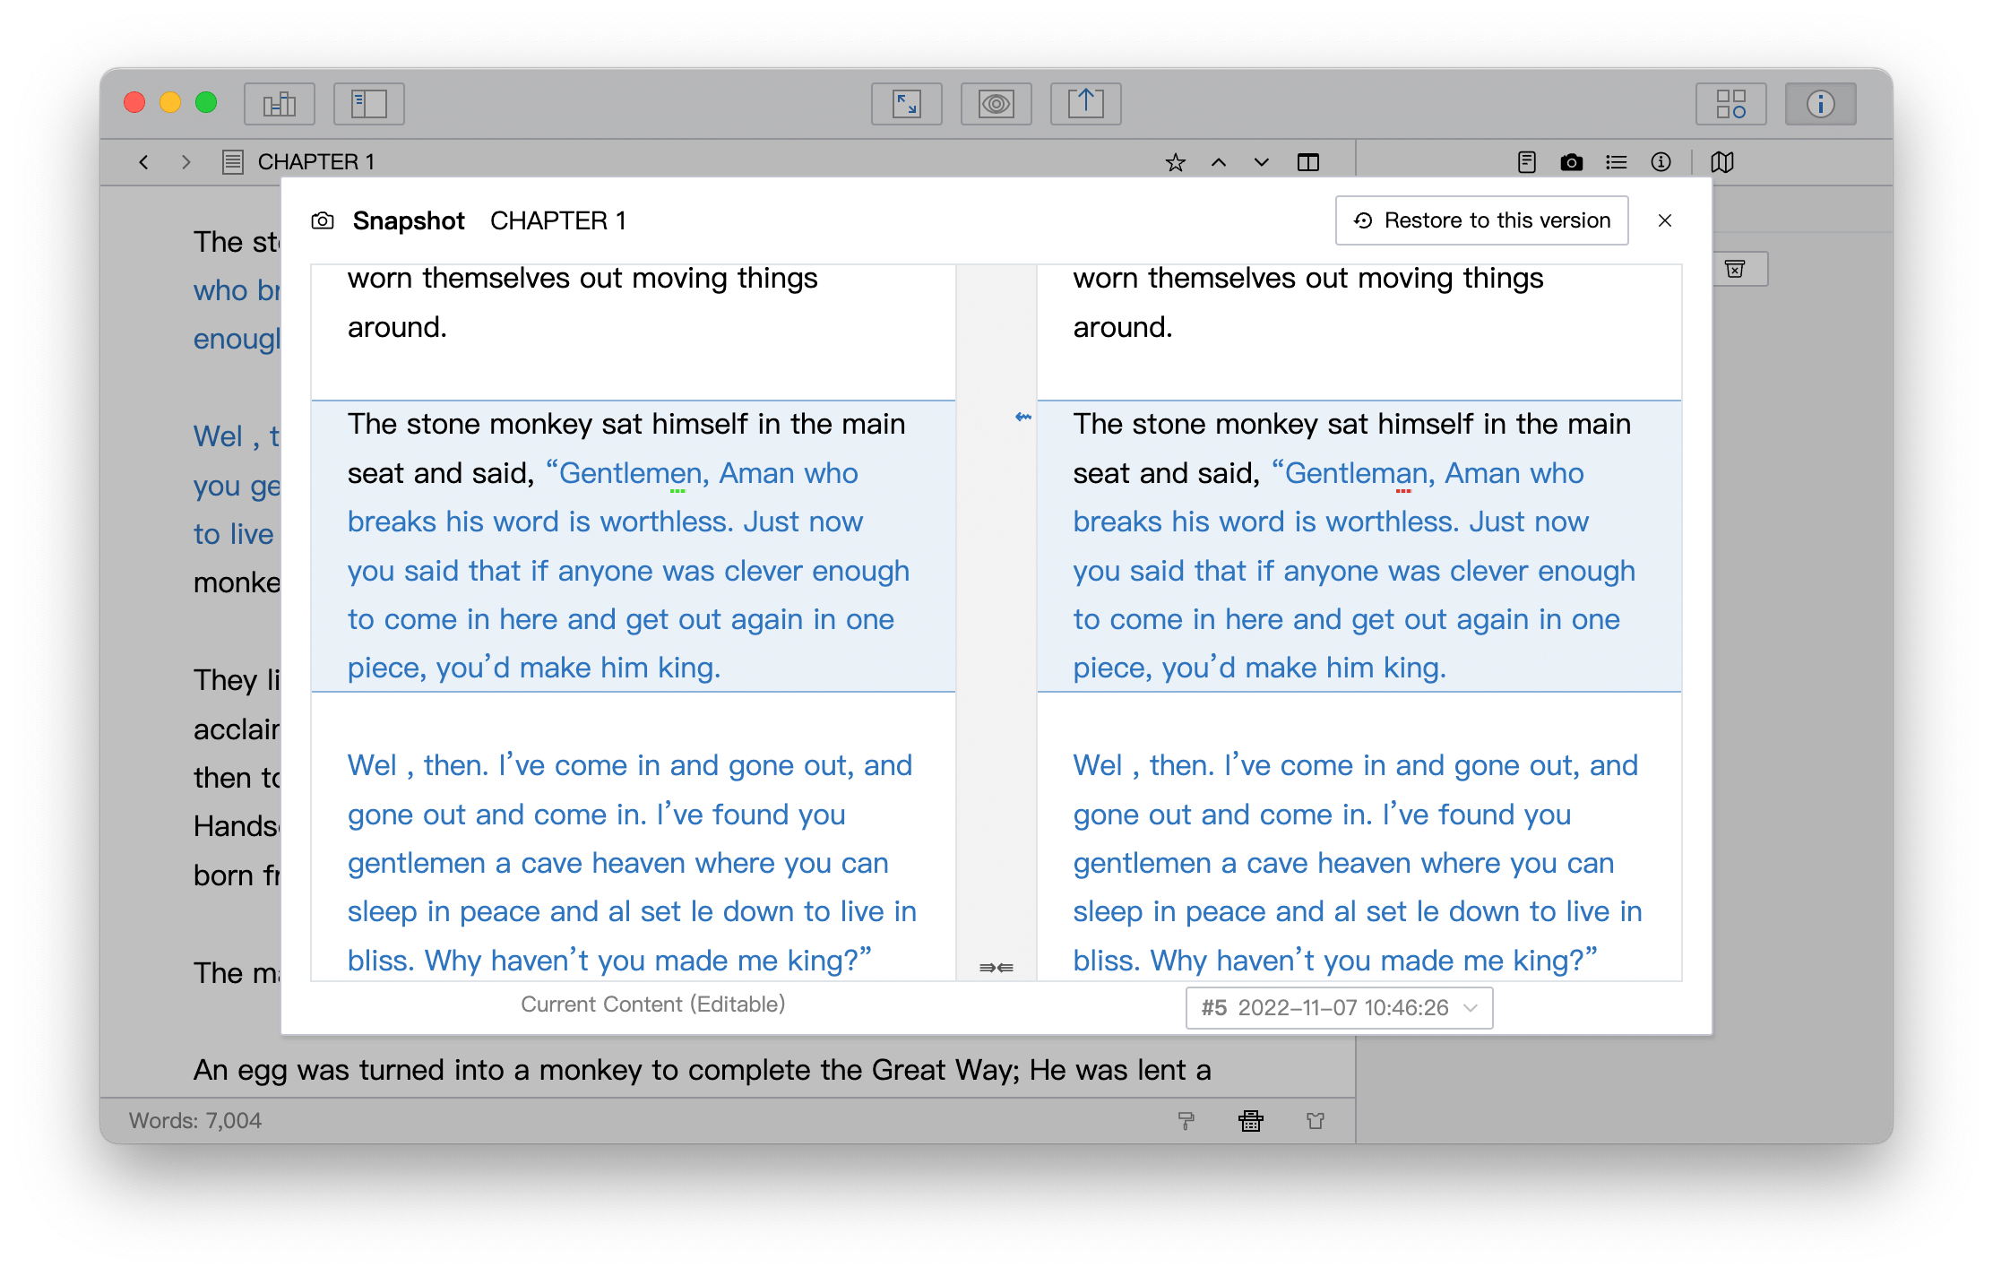Toggle the inspector info button
1993x1276 pixels.
tap(1821, 104)
